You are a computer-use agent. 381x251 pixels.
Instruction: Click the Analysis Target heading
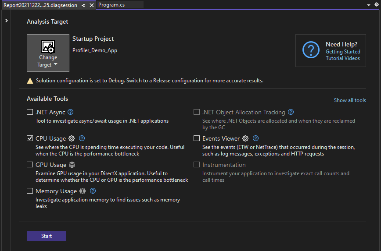coord(47,21)
